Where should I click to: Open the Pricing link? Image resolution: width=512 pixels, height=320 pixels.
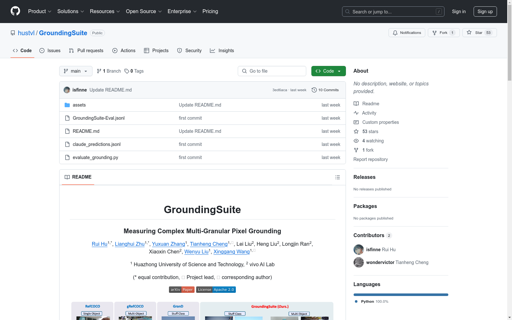[210, 12]
